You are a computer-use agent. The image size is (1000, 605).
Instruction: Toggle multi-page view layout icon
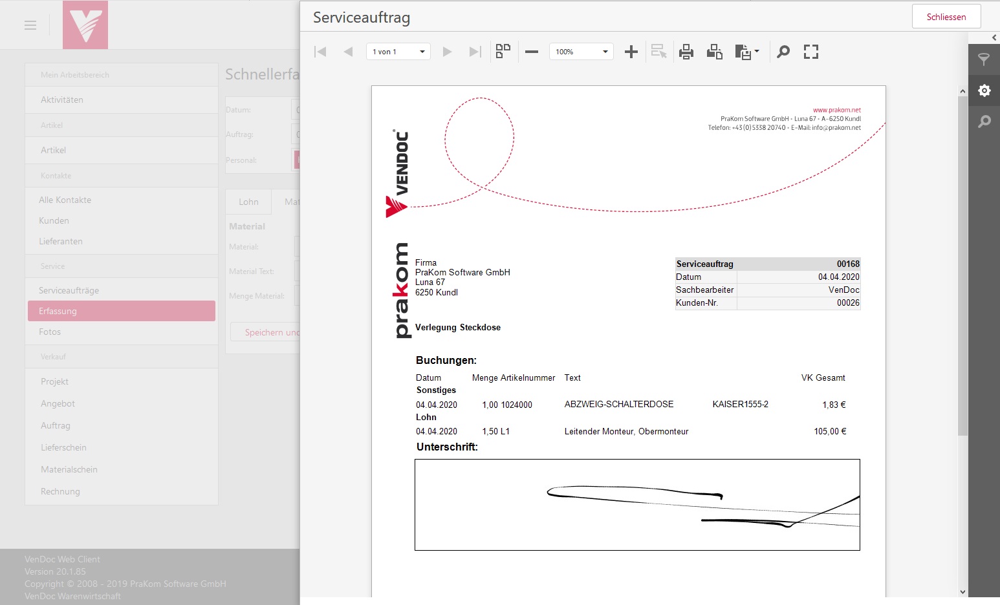point(503,52)
